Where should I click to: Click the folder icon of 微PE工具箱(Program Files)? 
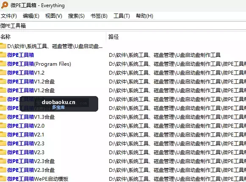3,64
